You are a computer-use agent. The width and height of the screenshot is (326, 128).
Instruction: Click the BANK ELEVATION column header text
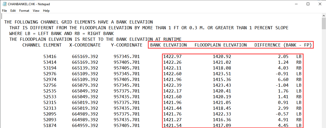168,45
